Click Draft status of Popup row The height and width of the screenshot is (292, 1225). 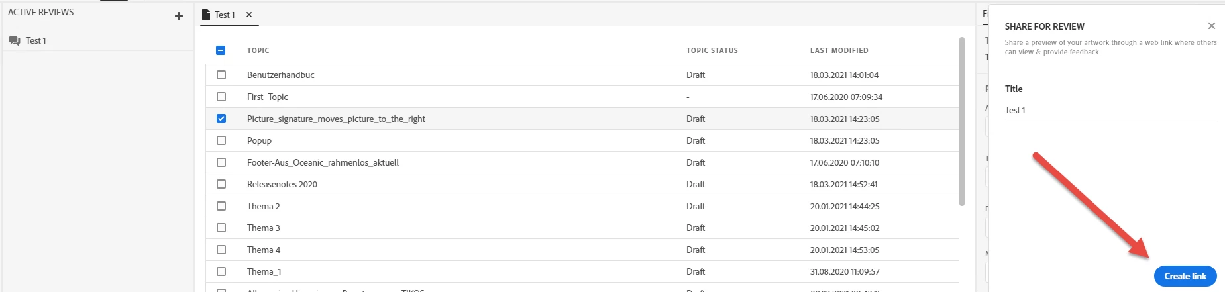point(696,140)
